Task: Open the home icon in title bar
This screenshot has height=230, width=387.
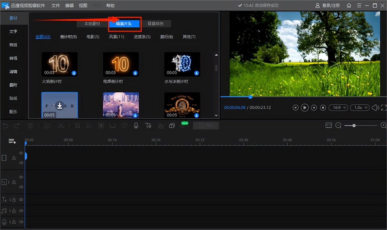Action: pos(349,5)
